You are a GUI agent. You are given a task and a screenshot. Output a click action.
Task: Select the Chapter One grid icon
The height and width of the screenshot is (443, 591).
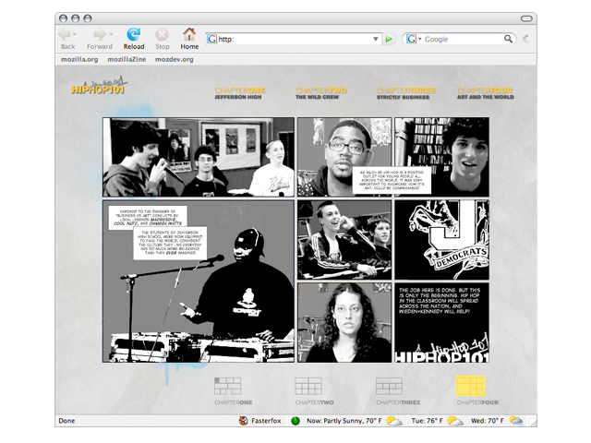coord(227,386)
